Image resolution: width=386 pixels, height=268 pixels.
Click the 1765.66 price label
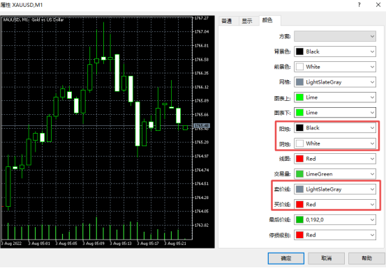point(202,115)
